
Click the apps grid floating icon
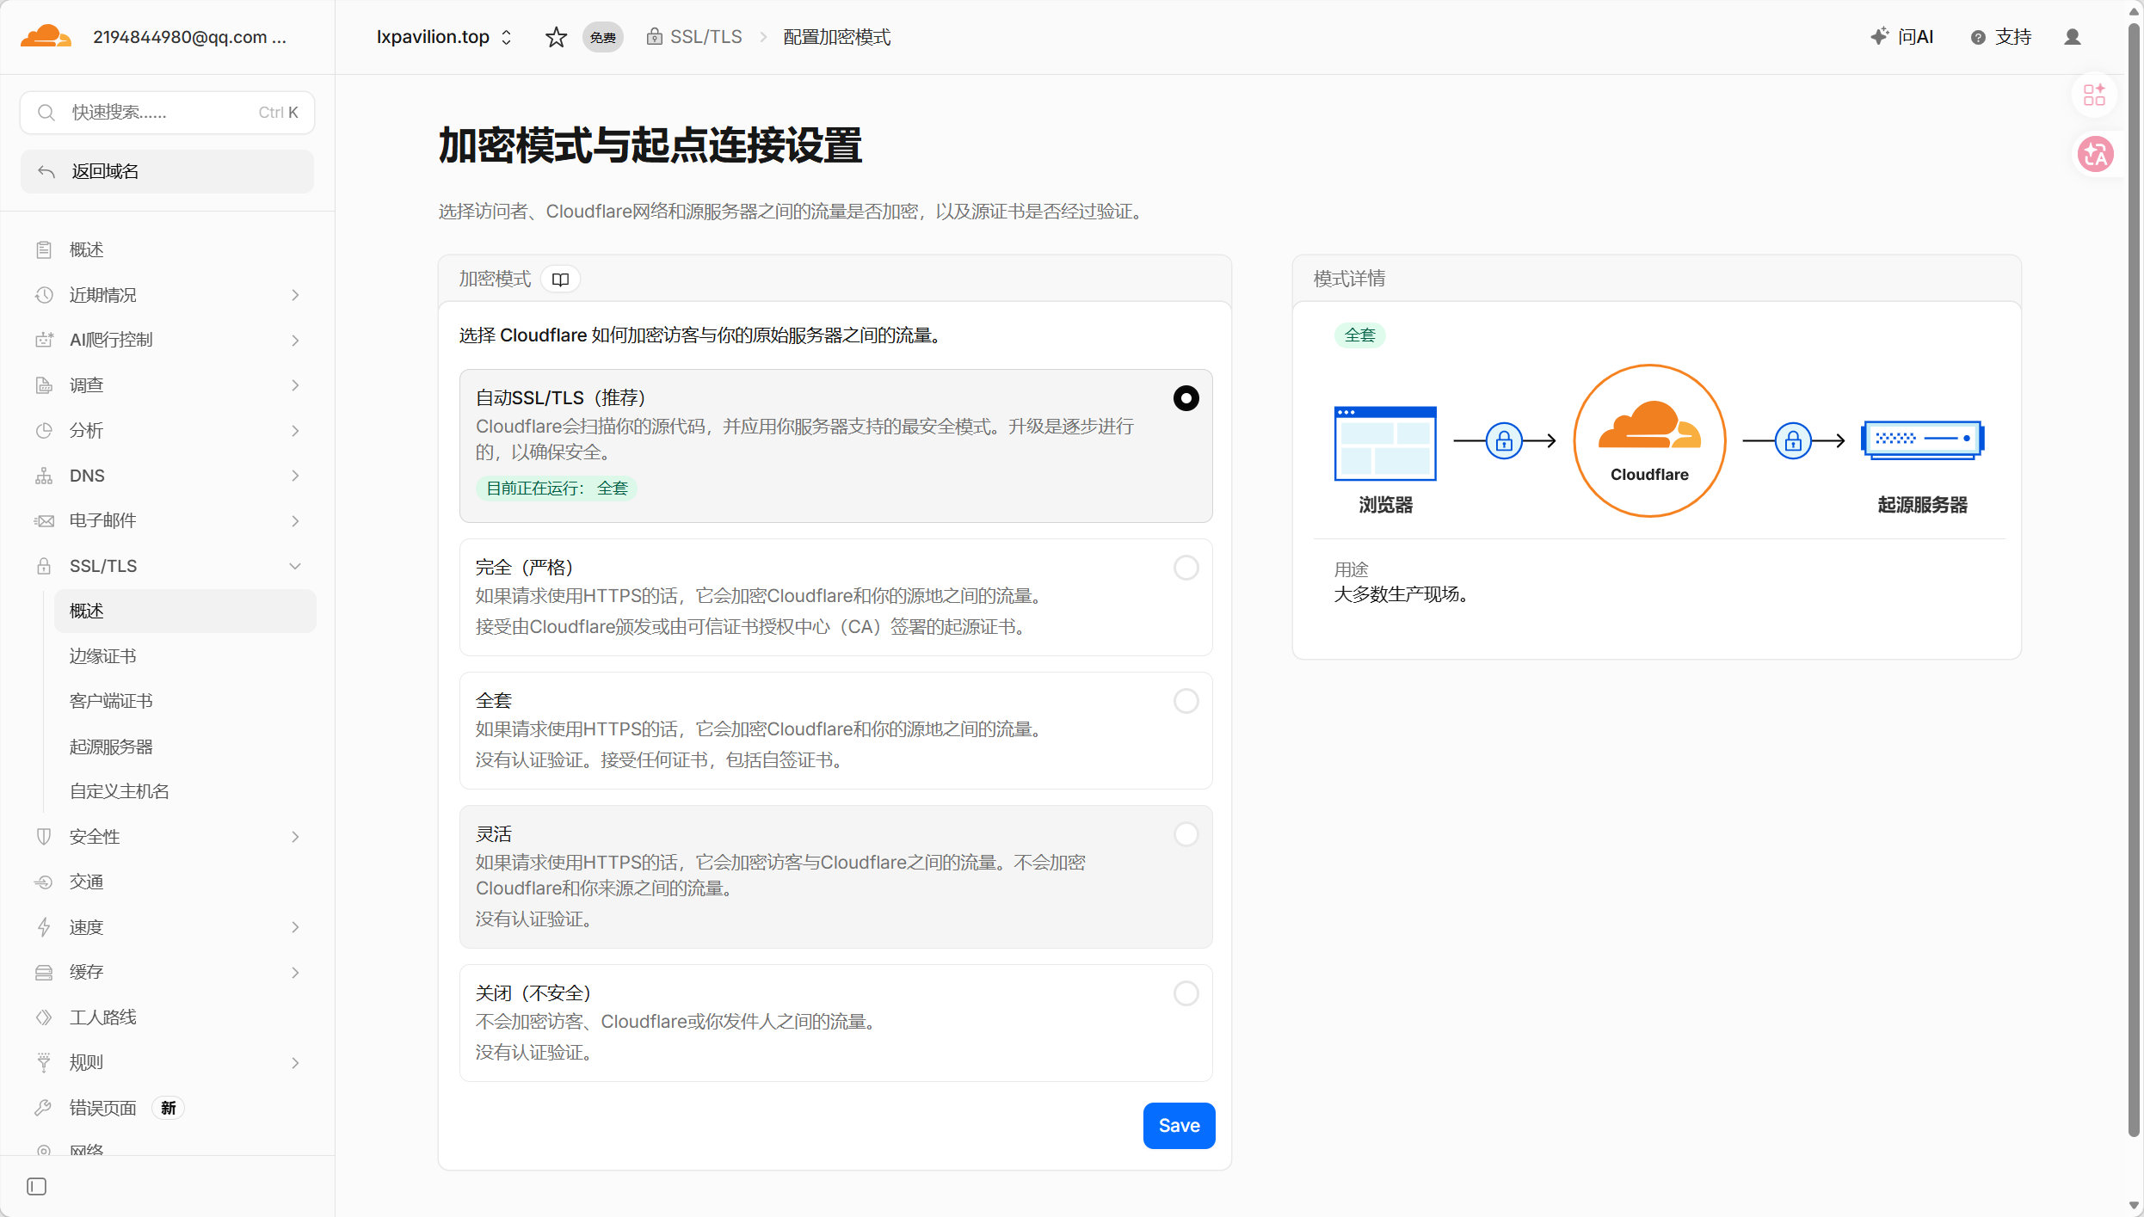click(x=2094, y=95)
